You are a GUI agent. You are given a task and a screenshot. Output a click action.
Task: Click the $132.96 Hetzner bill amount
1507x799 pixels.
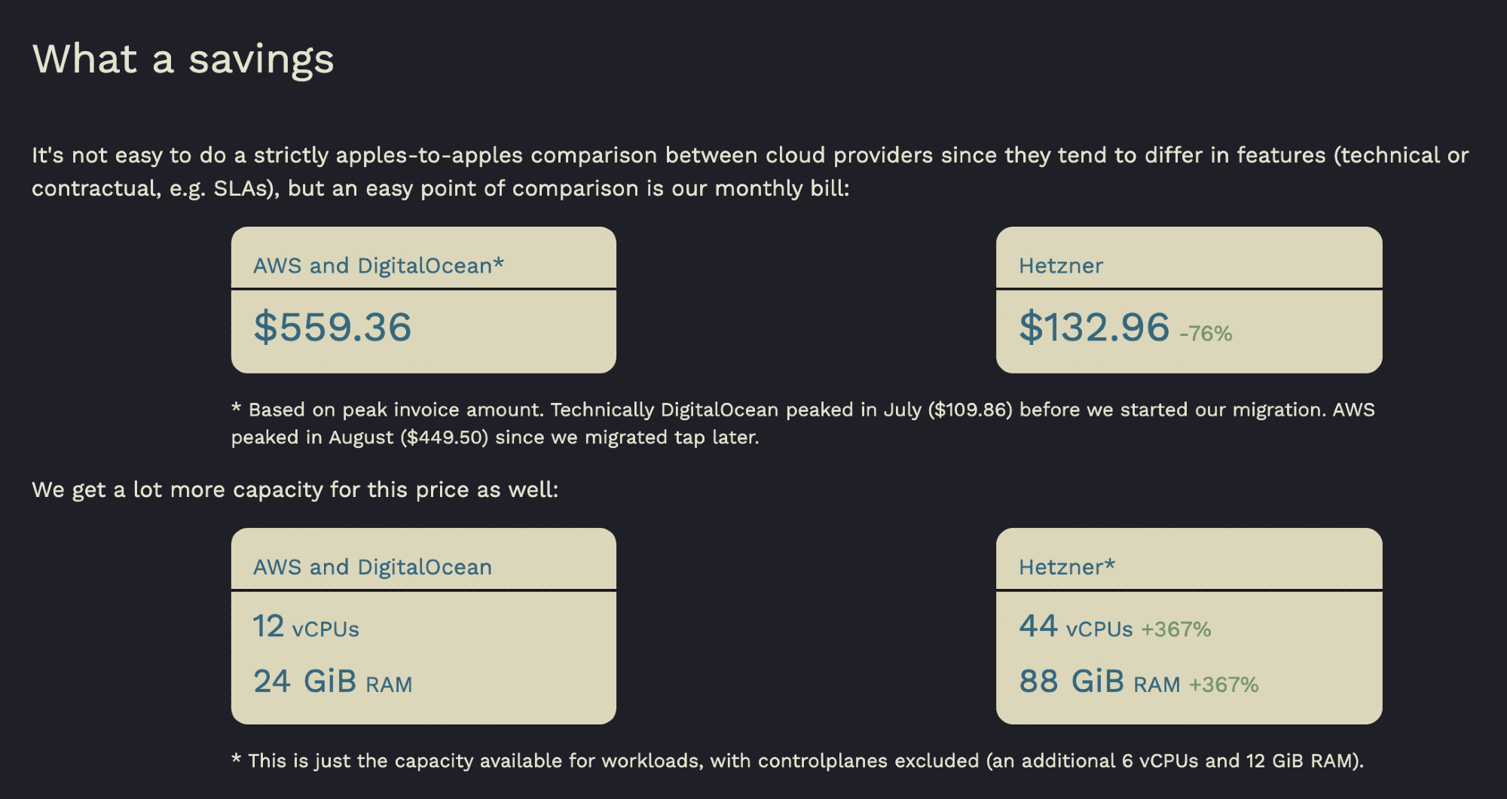[x=1094, y=327]
